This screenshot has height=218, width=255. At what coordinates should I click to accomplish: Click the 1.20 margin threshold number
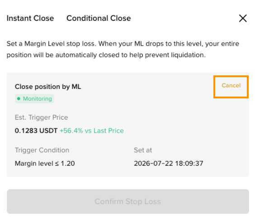pyautogui.click(x=68, y=163)
